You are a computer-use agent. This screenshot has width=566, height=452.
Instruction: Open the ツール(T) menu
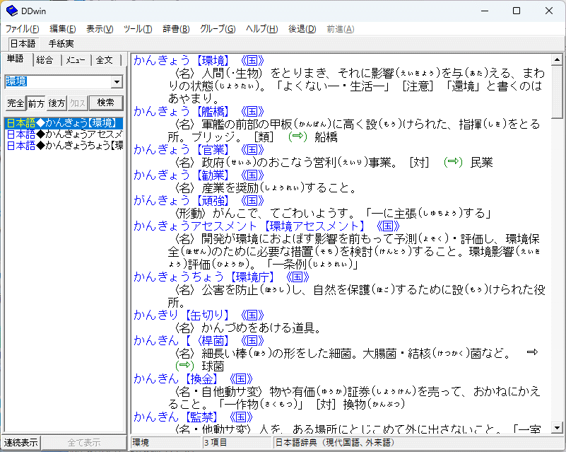[x=138, y=29]
